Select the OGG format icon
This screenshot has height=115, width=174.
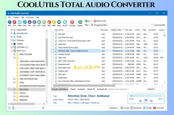25,22
